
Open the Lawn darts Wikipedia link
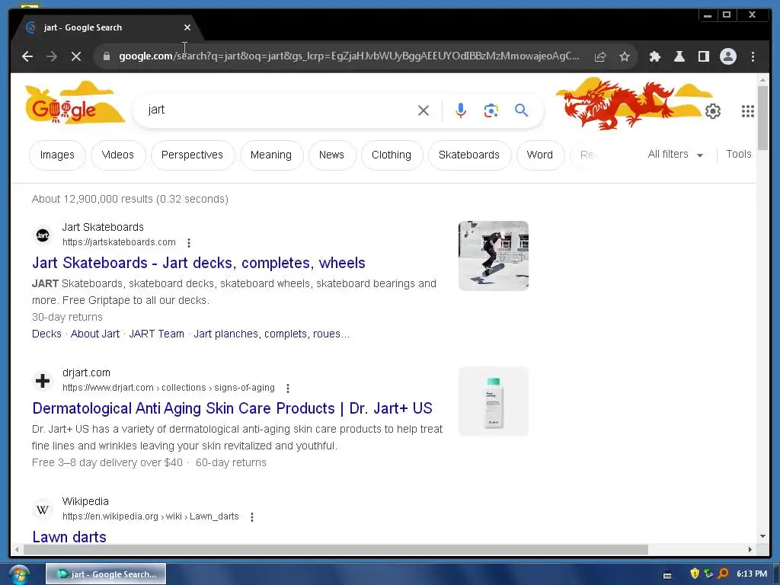(x=69, y=537)
